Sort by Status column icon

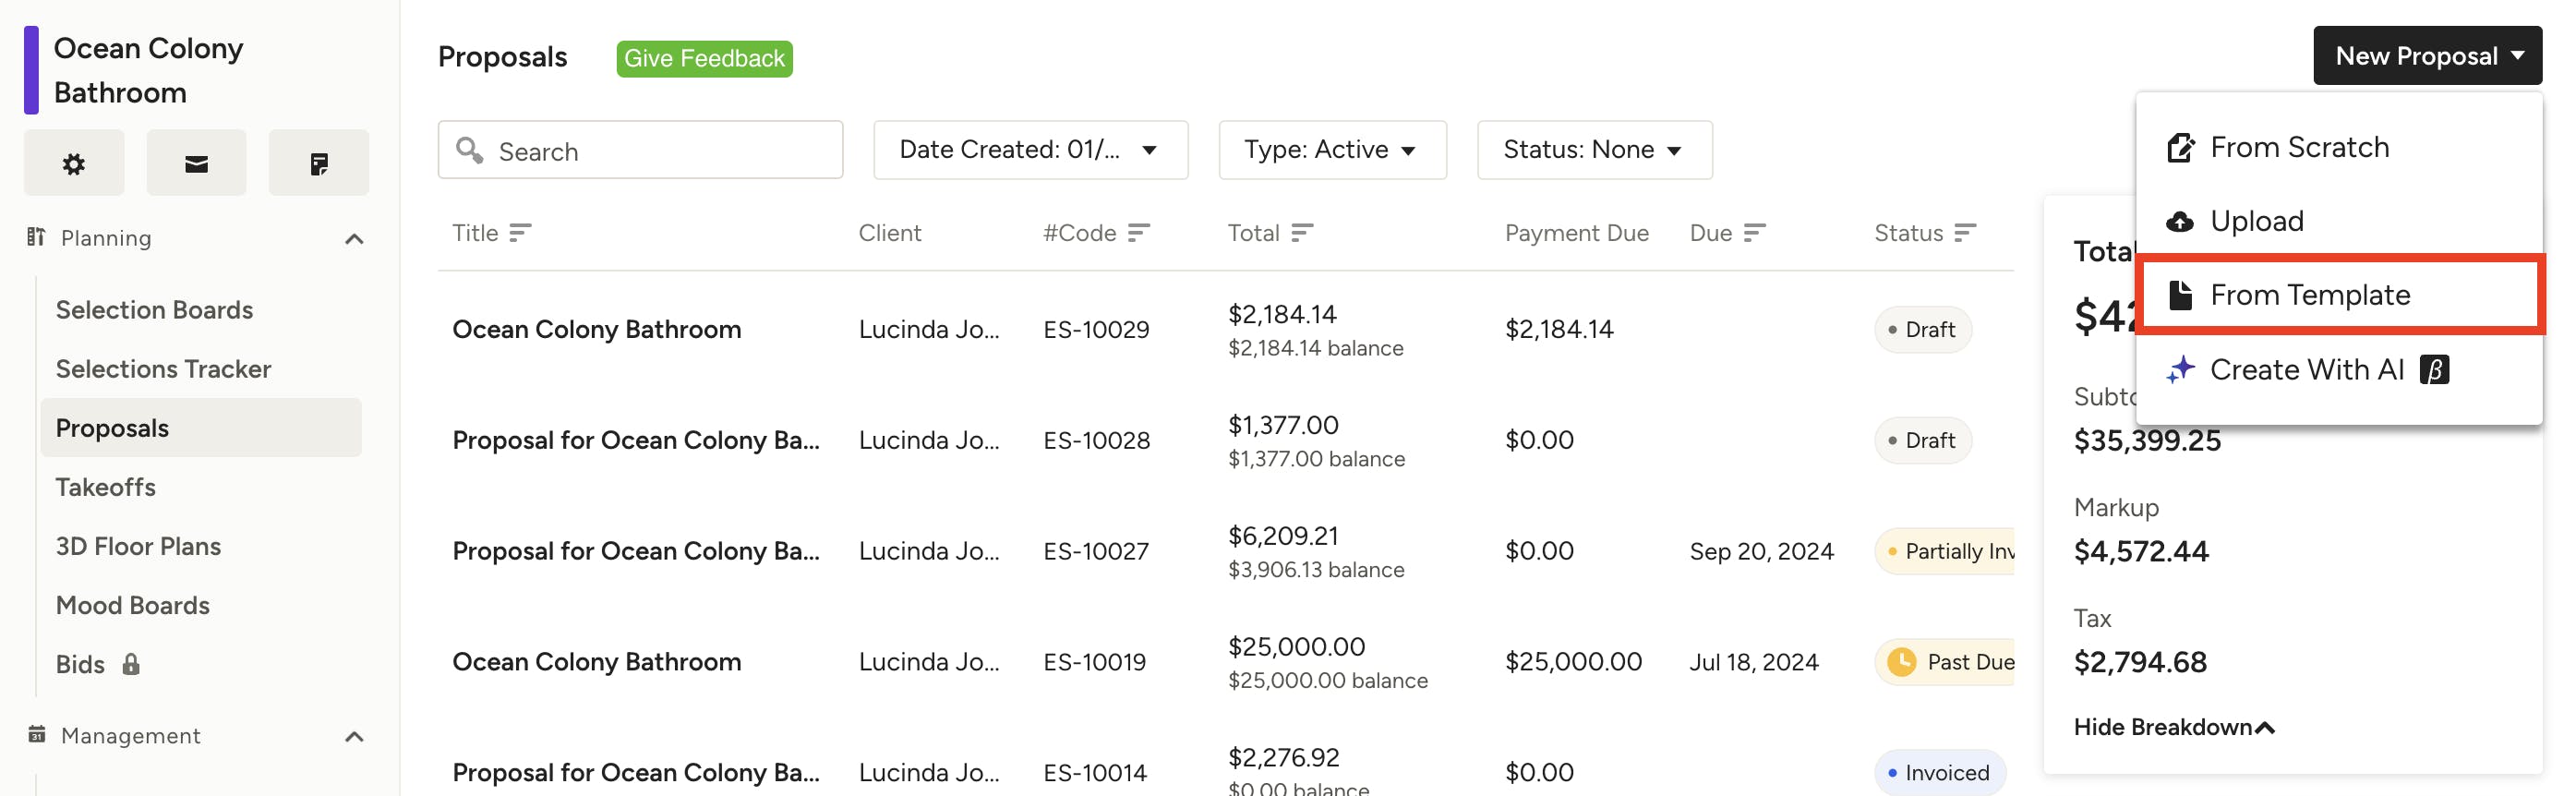click(1965, 233)
